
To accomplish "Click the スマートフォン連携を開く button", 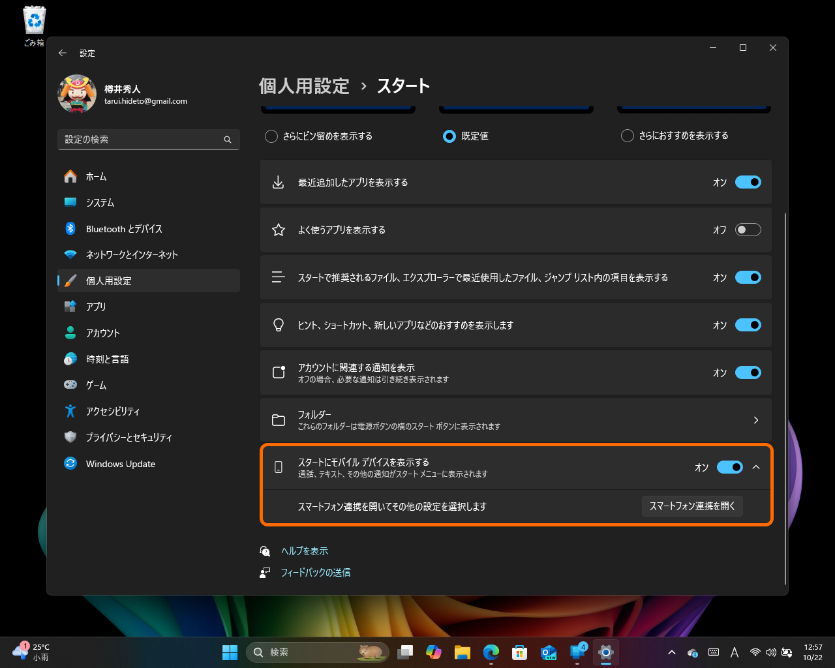I will tap(692, 506).
